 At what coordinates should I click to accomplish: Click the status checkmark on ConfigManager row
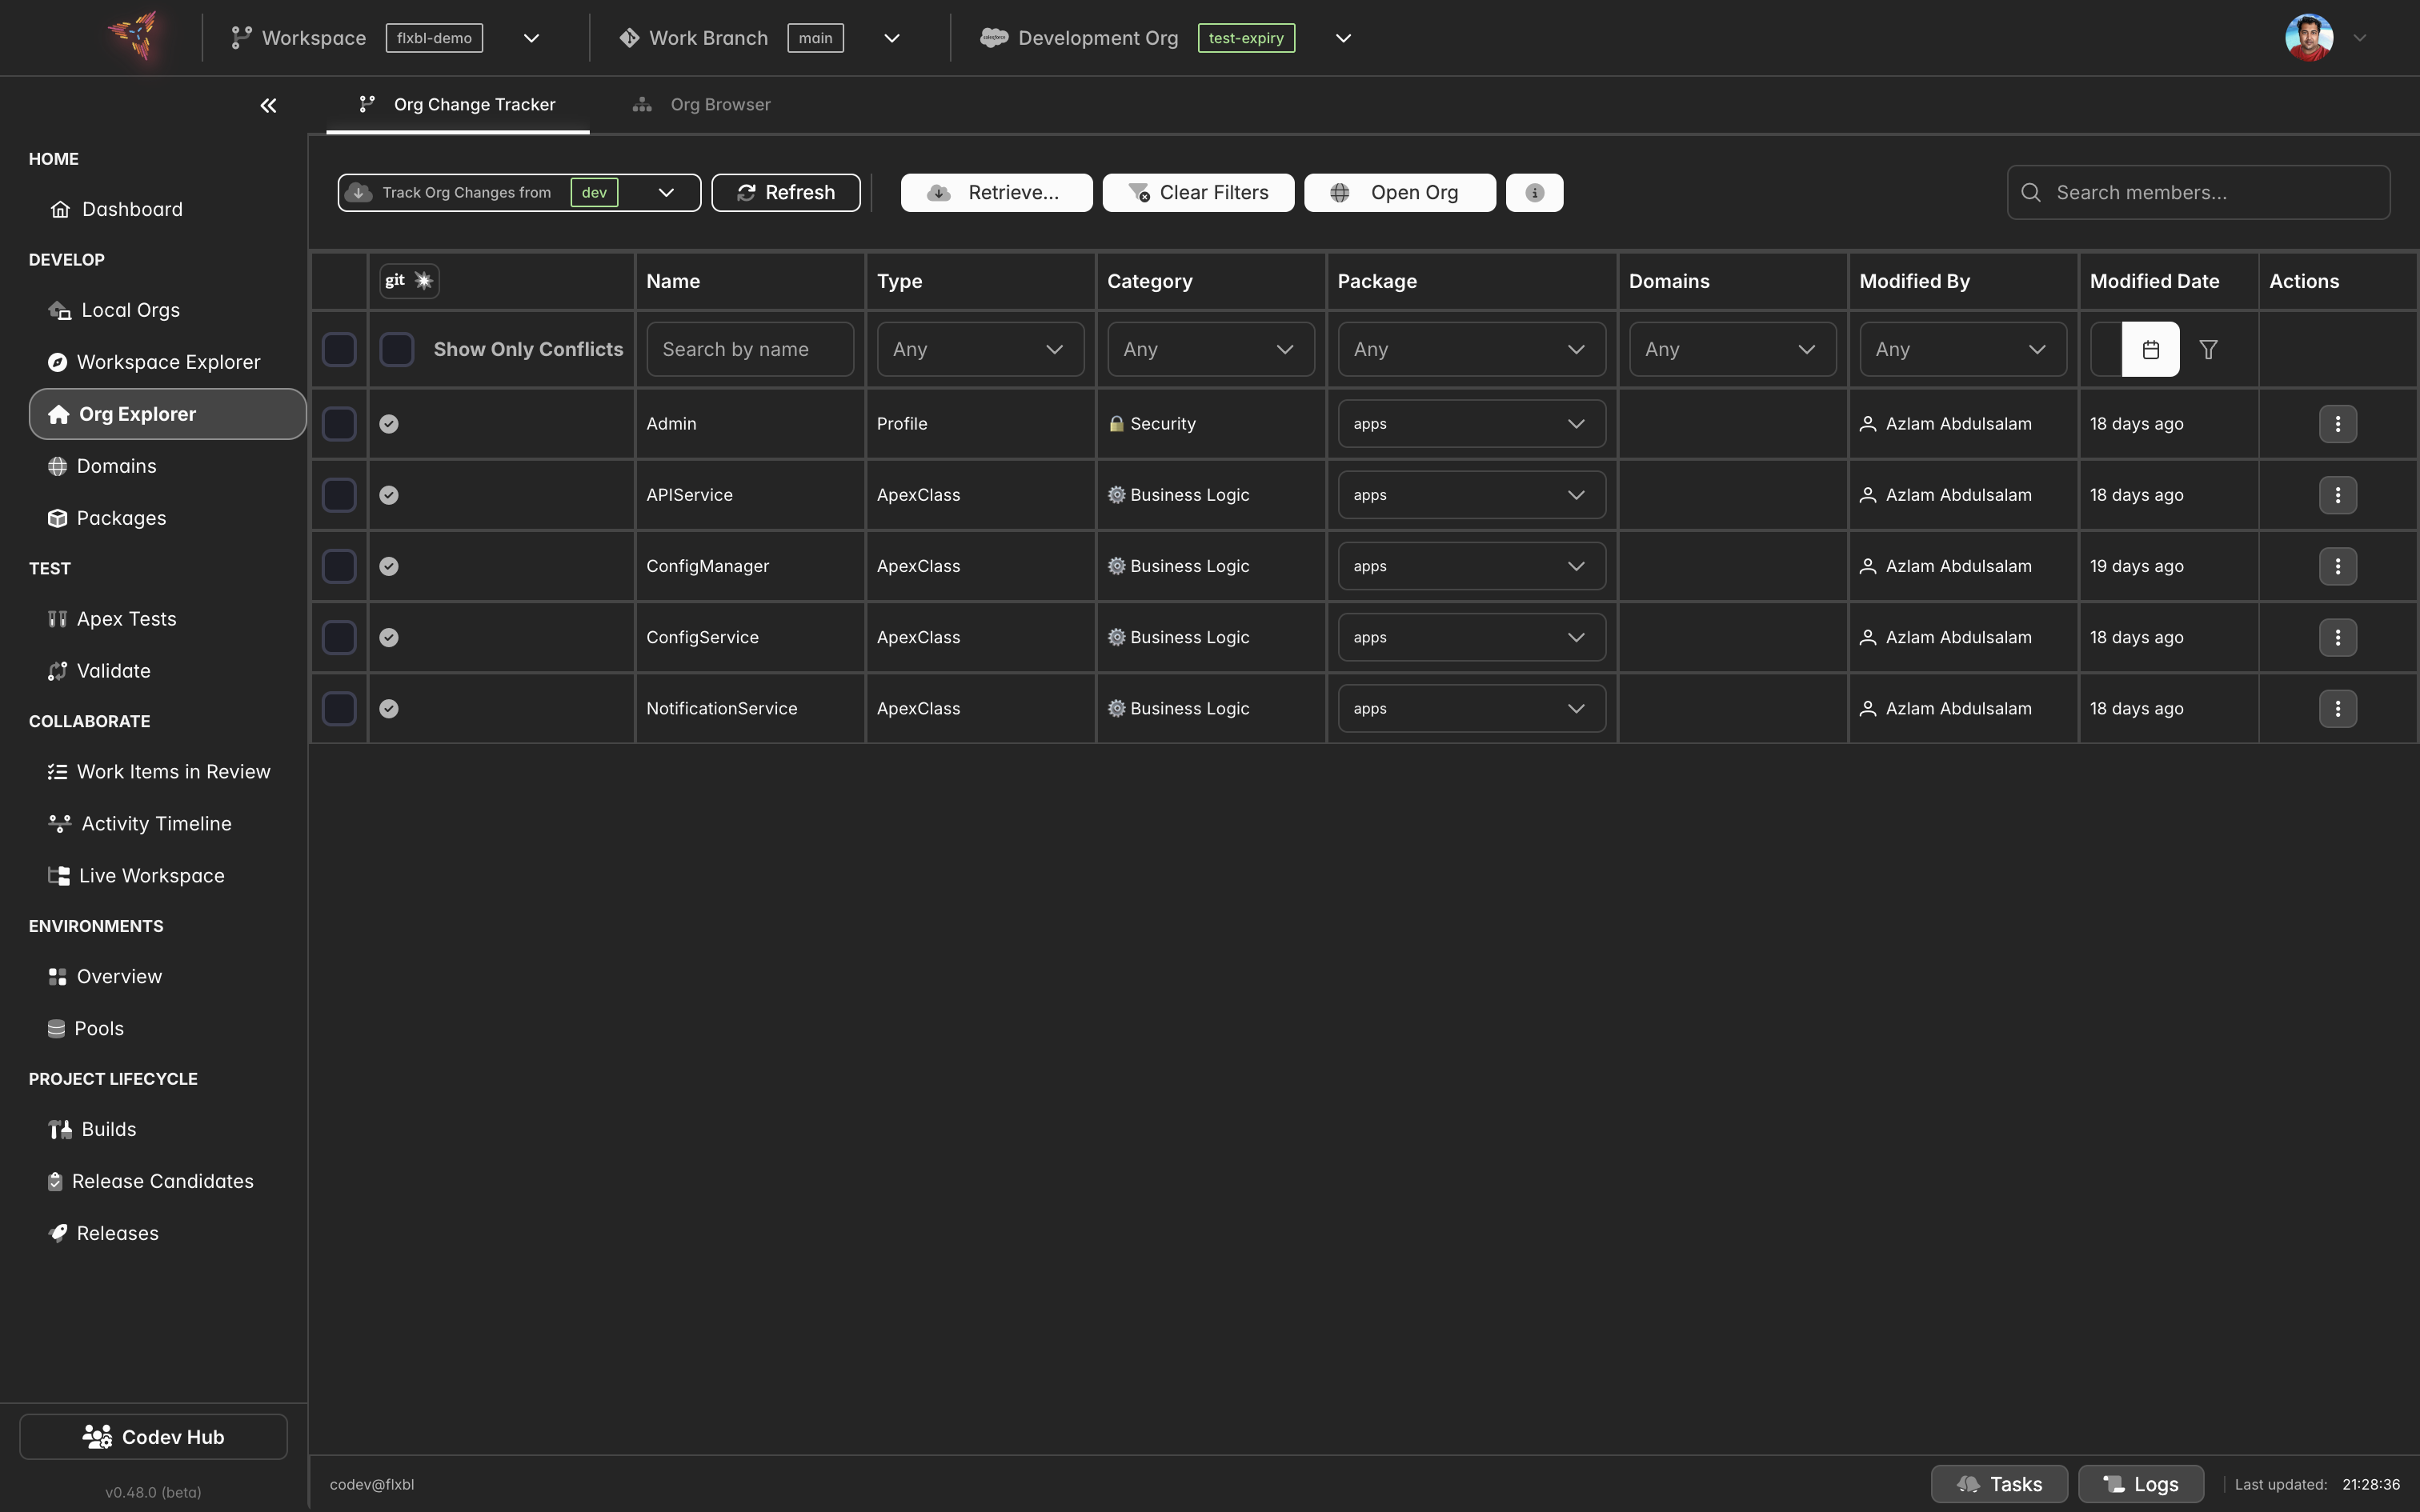(389, 566)
